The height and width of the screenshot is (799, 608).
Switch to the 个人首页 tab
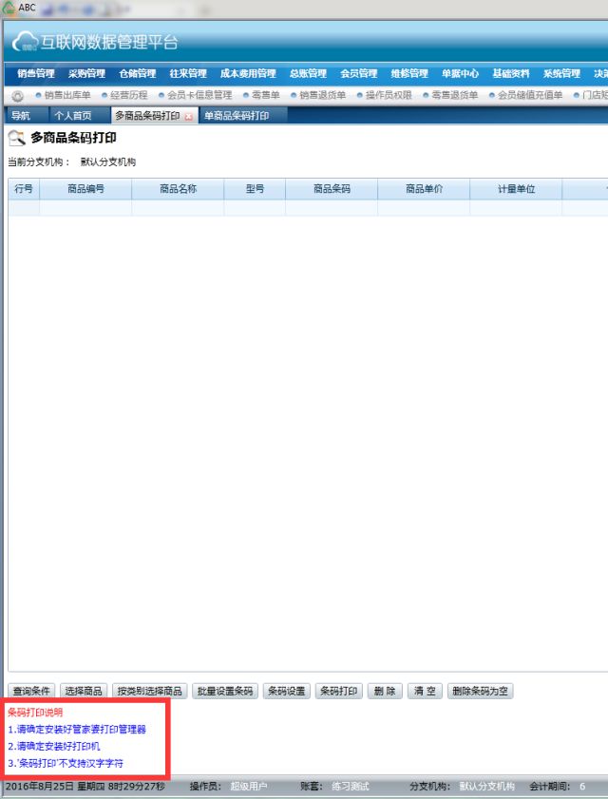pos(75,116)
